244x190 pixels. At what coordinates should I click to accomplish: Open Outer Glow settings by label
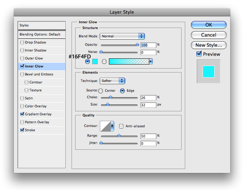pyautogui.click(x=34, y=58)
